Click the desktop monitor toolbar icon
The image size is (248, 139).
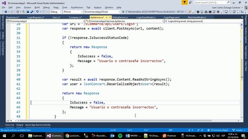click(x=226, y=12)
